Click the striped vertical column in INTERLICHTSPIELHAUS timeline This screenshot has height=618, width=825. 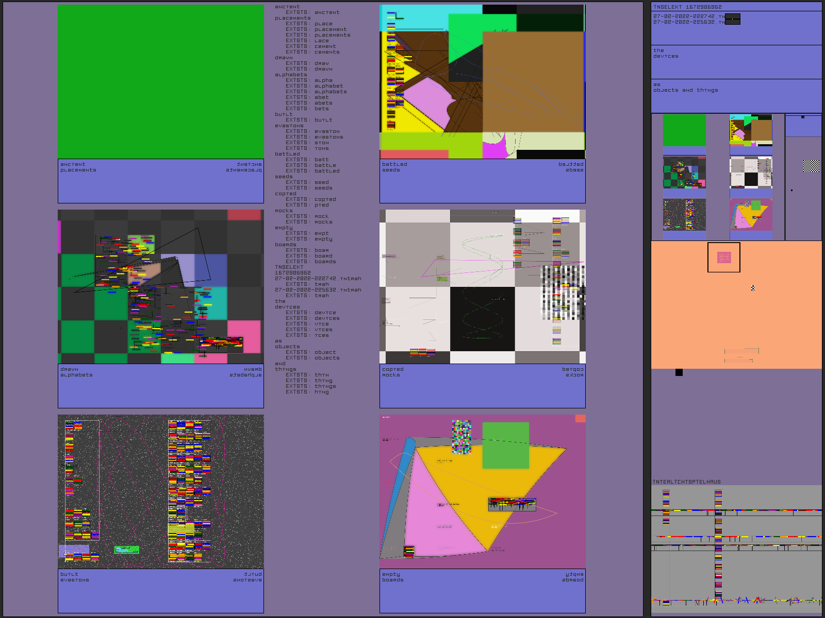click(x=718, y=546)
